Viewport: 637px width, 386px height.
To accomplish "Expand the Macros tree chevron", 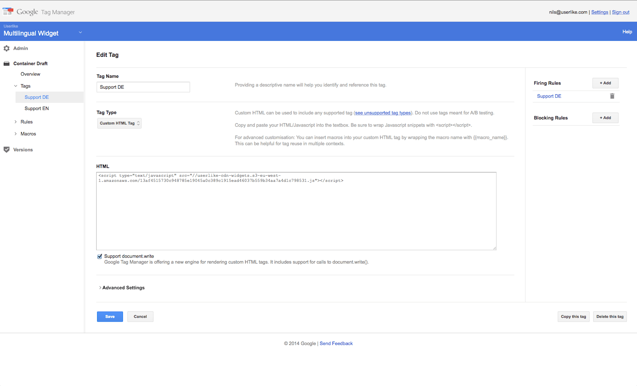I will tap(16, 134).
